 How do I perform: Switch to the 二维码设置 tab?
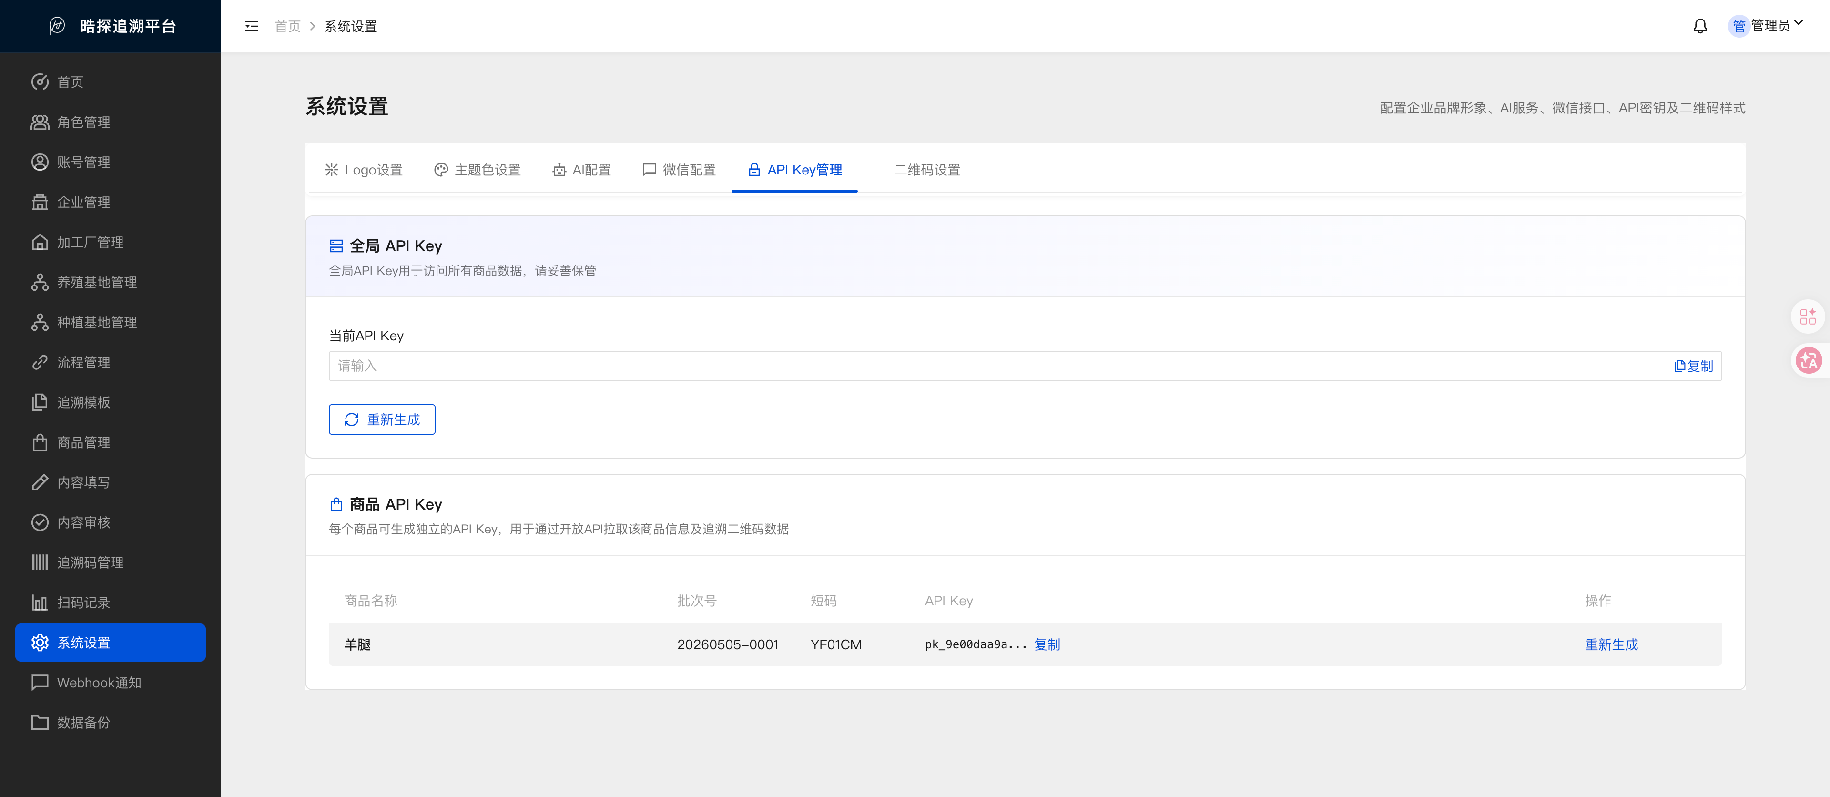pyautogui.click(x=927, y=170)
